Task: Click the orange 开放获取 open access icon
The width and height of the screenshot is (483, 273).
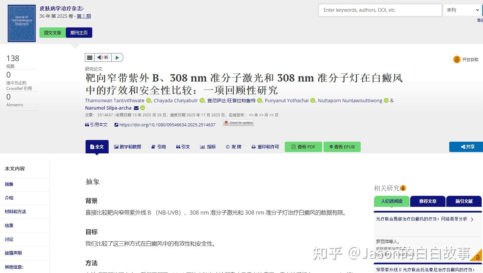Action: click(x=457, y=59)
